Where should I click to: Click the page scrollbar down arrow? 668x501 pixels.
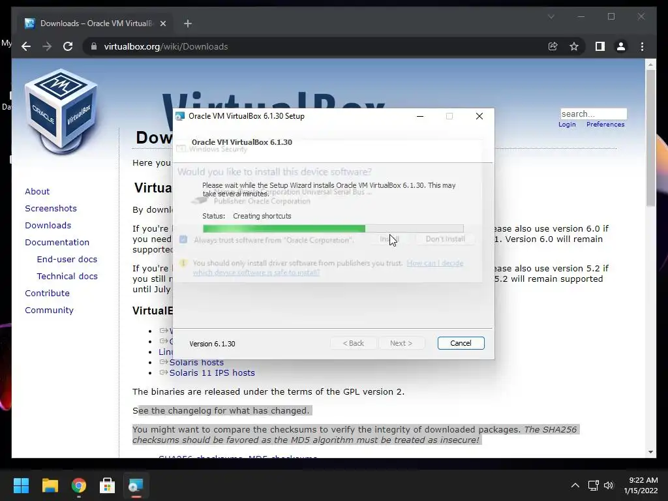pyautogui.click(x=650, y=452)
